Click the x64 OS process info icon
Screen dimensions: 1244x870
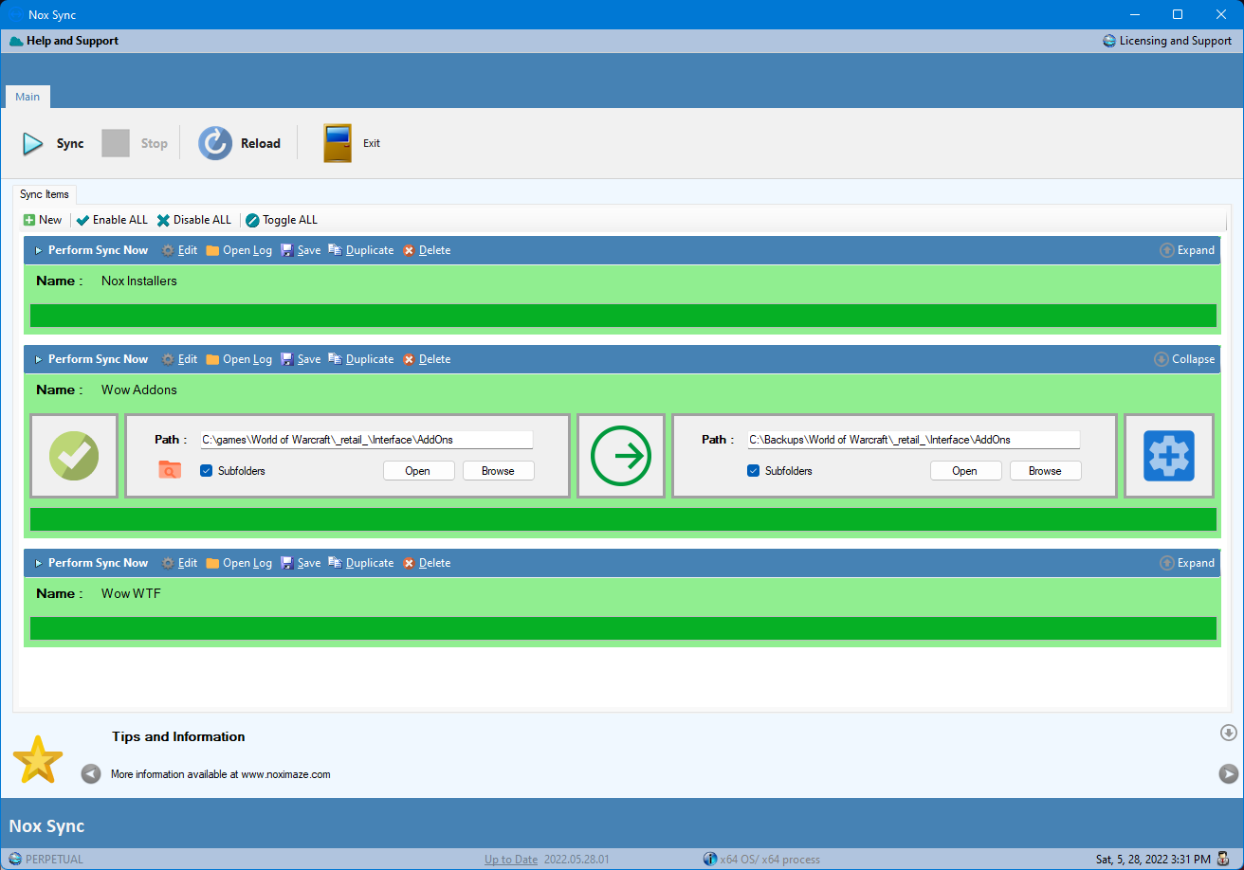coord(710,860)
